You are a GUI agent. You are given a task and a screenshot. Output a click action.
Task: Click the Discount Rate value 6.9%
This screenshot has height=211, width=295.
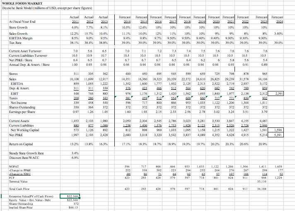tap(75, 158)
